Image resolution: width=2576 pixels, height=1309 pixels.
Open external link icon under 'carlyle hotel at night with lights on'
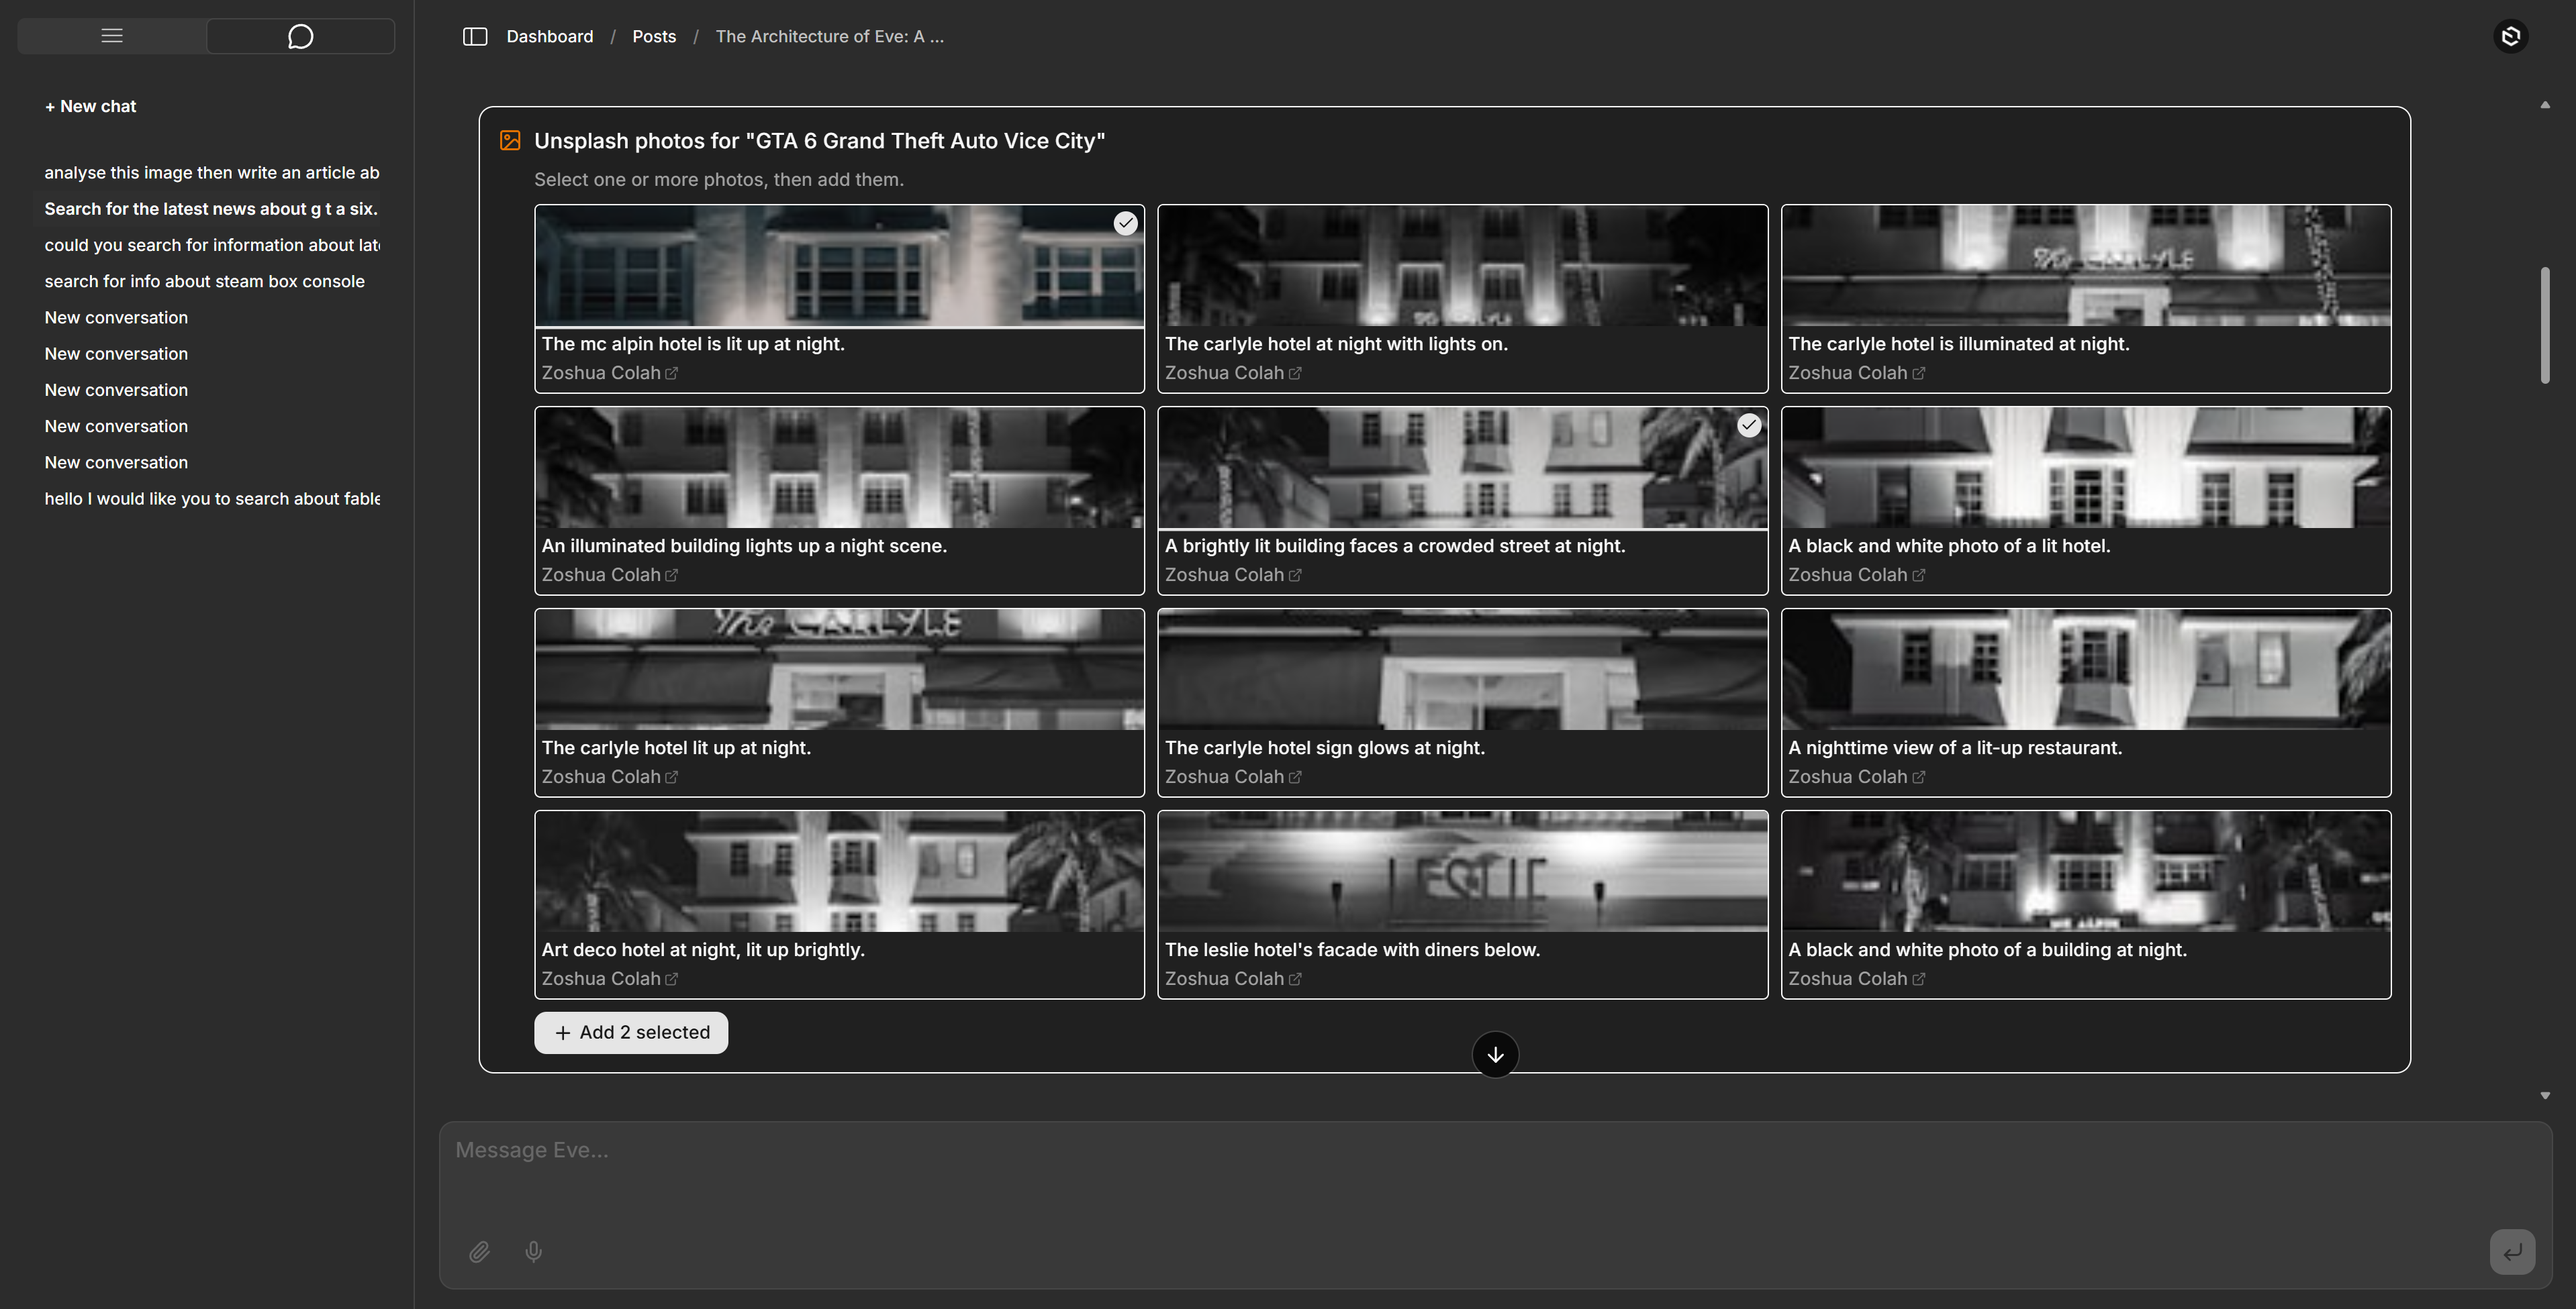pyautogui.click(x=1295, y=374)
